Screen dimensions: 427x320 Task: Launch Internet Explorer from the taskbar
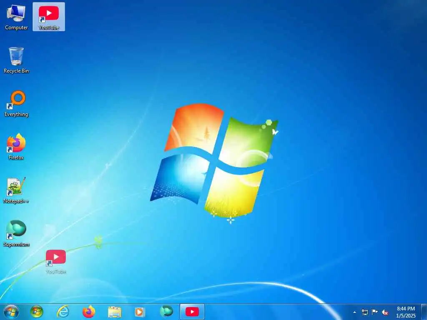click(63, 312)
